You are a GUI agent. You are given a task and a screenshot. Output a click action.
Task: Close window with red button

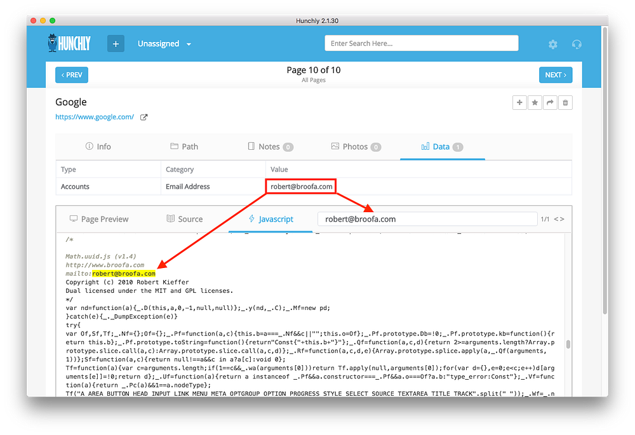(34, 21)
